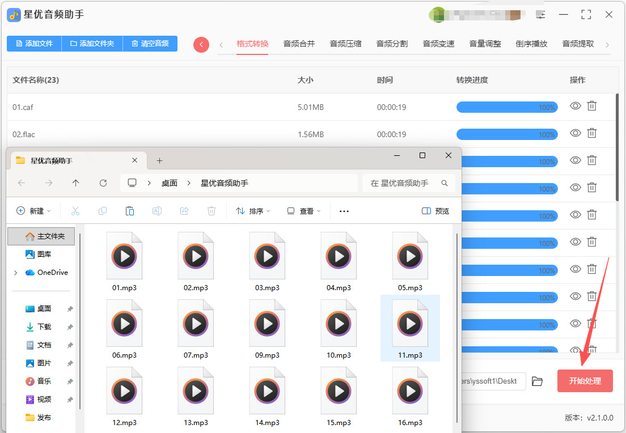The height and width of the screenshot is (433, 626).
Task: Go up one folder level in Explorer
Action: coord(76,182)
